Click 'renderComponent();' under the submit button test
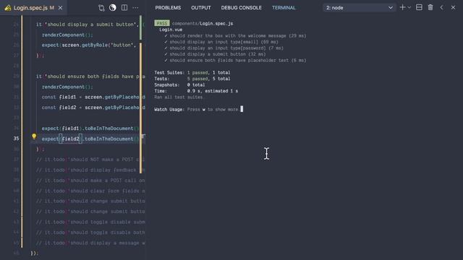Image resolution: width=463 pixels, height=260 pixels. [x=67, y=35]
